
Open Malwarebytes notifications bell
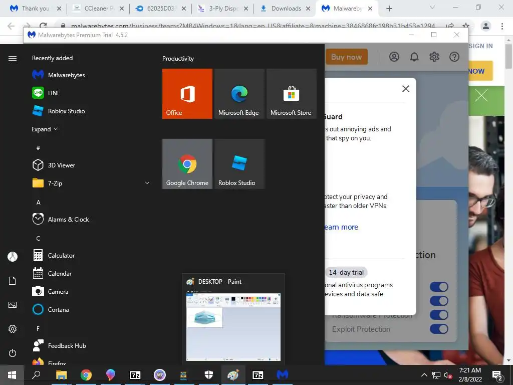[x=414, y=57]
